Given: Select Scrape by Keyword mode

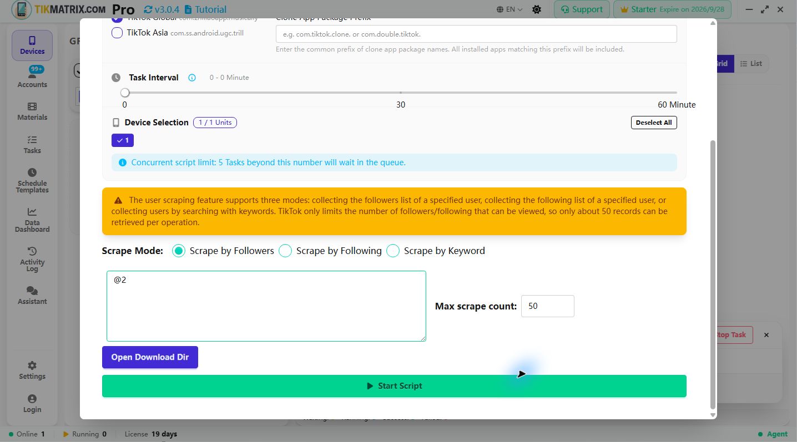Looking at the screenshot, I should click(393, 251).
